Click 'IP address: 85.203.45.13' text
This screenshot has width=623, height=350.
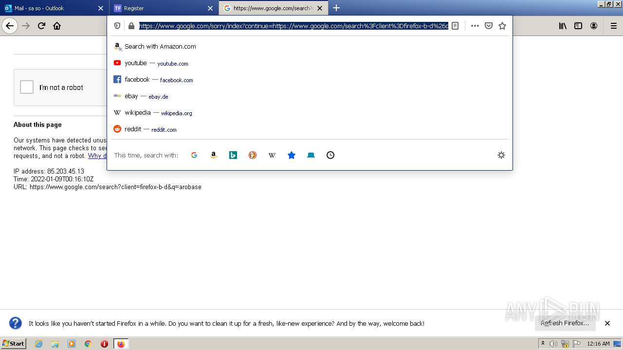tap(49, 172)
